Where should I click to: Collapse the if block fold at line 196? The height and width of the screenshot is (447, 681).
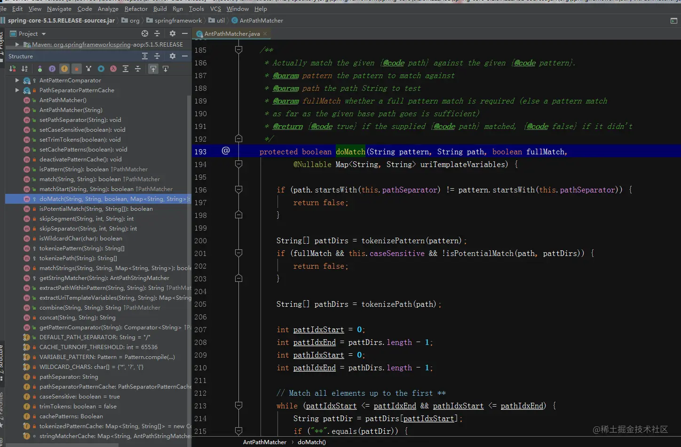pos(238,189)
